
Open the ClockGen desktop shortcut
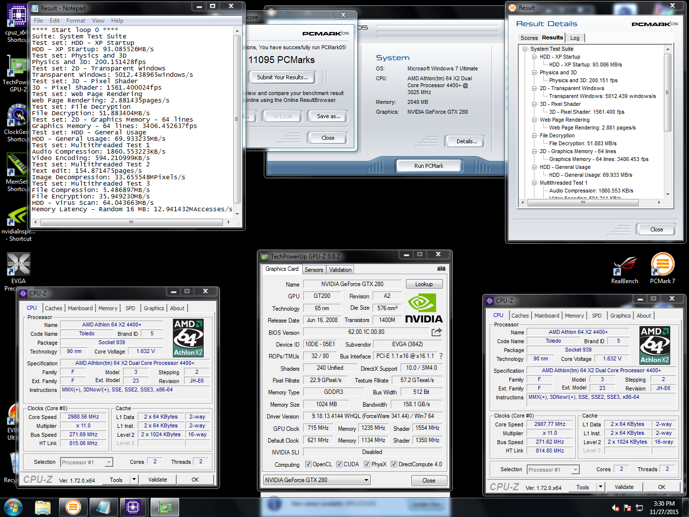point(17,123)
